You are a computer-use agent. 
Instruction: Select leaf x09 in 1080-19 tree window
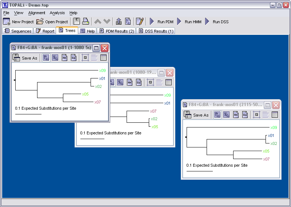click(167, 95)
